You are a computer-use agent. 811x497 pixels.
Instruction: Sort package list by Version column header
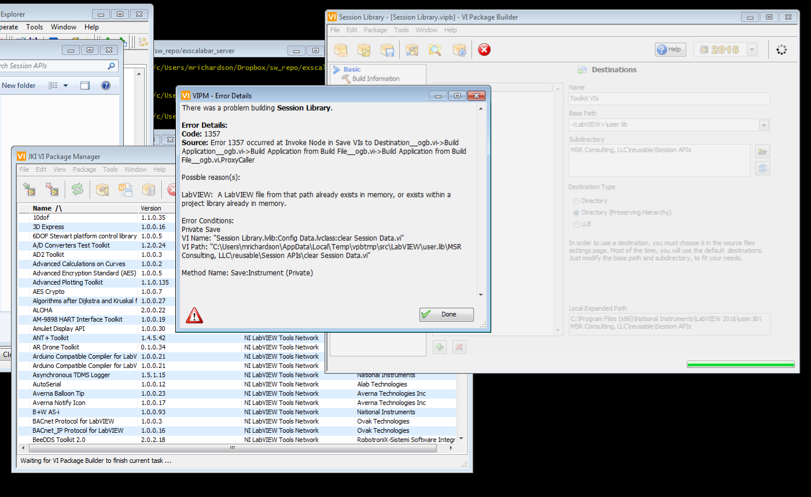pos(157,208)
